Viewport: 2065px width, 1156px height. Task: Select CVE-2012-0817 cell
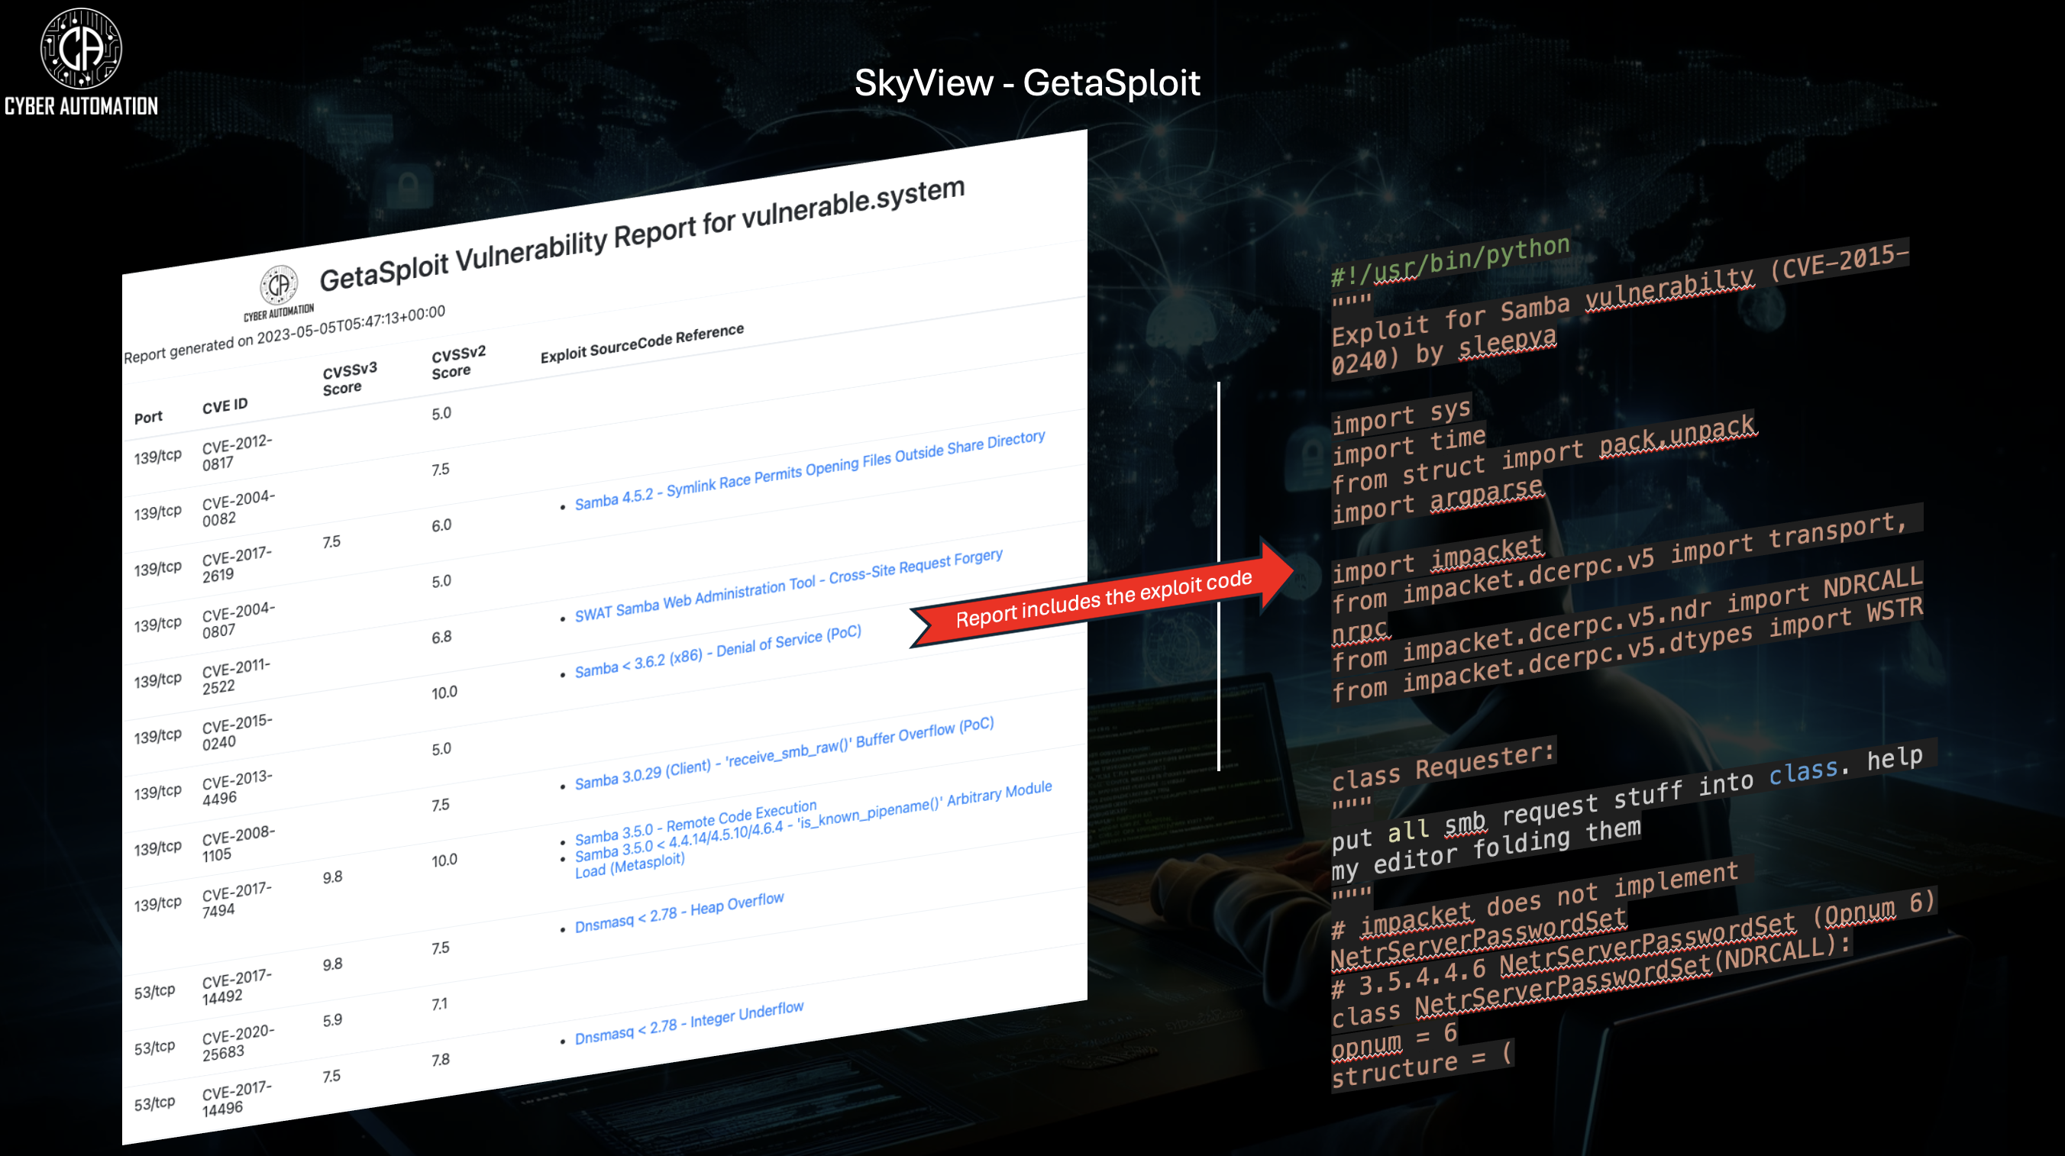point(238,452)
